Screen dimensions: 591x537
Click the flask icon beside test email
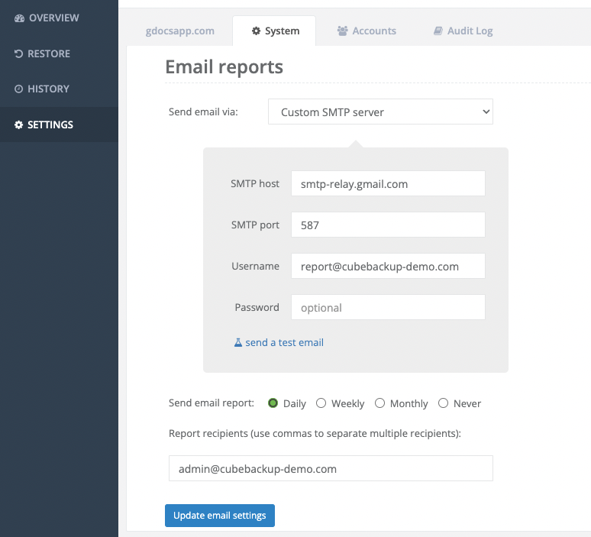[x=238, y=343]
